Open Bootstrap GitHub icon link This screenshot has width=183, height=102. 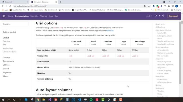tap(156, 16)
